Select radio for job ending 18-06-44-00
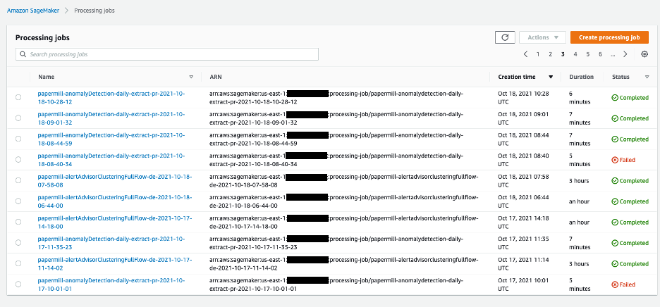Image resolution: width=660 pixels, height=307 pixels. pyautogui.click(x=18, y=201)
